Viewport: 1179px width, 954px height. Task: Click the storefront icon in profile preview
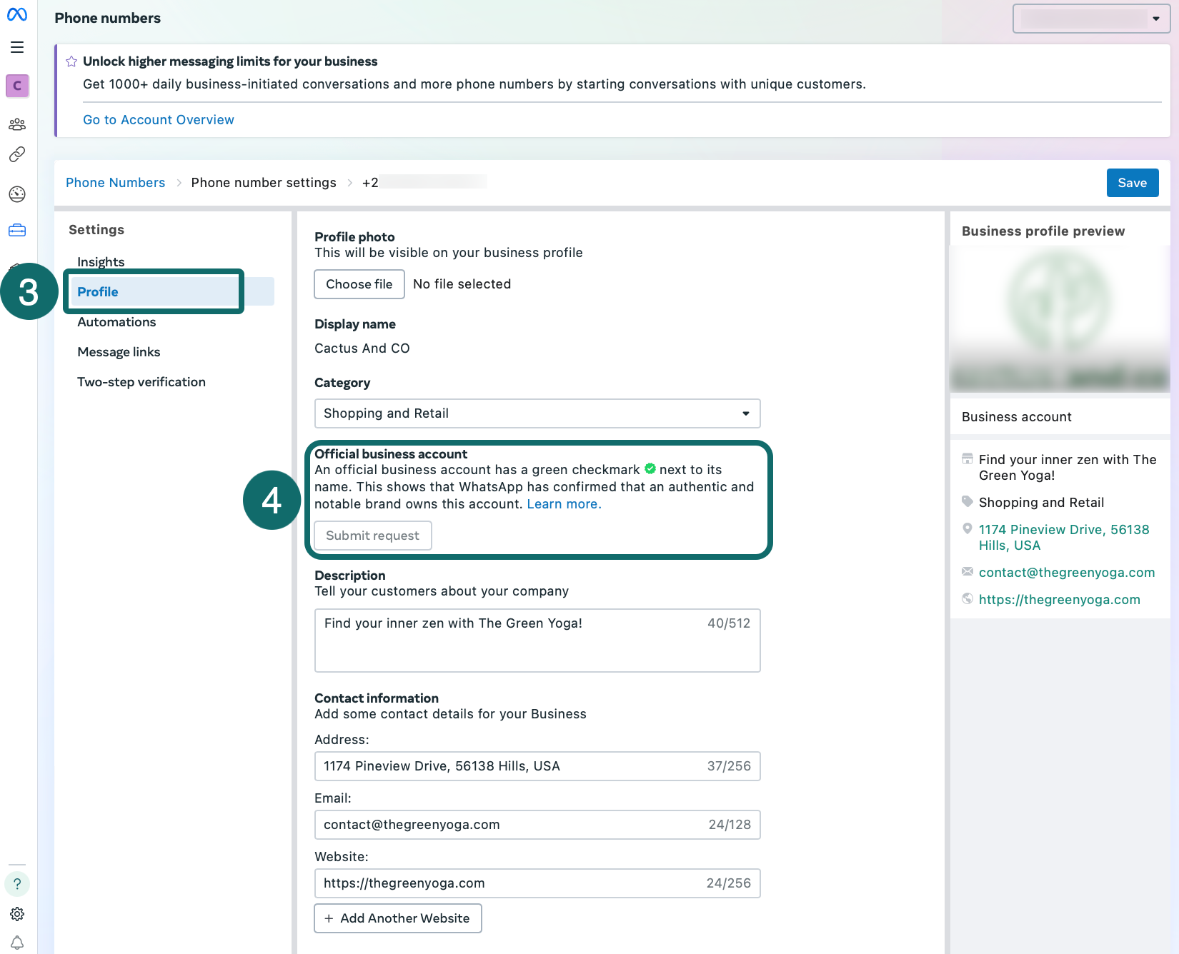click(x=967, y=458)
